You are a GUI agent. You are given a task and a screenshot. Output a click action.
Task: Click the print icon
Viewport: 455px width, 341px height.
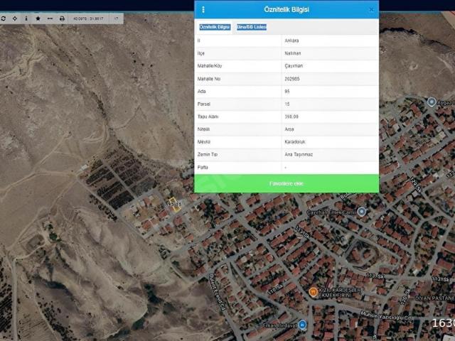tap(62, 18)
